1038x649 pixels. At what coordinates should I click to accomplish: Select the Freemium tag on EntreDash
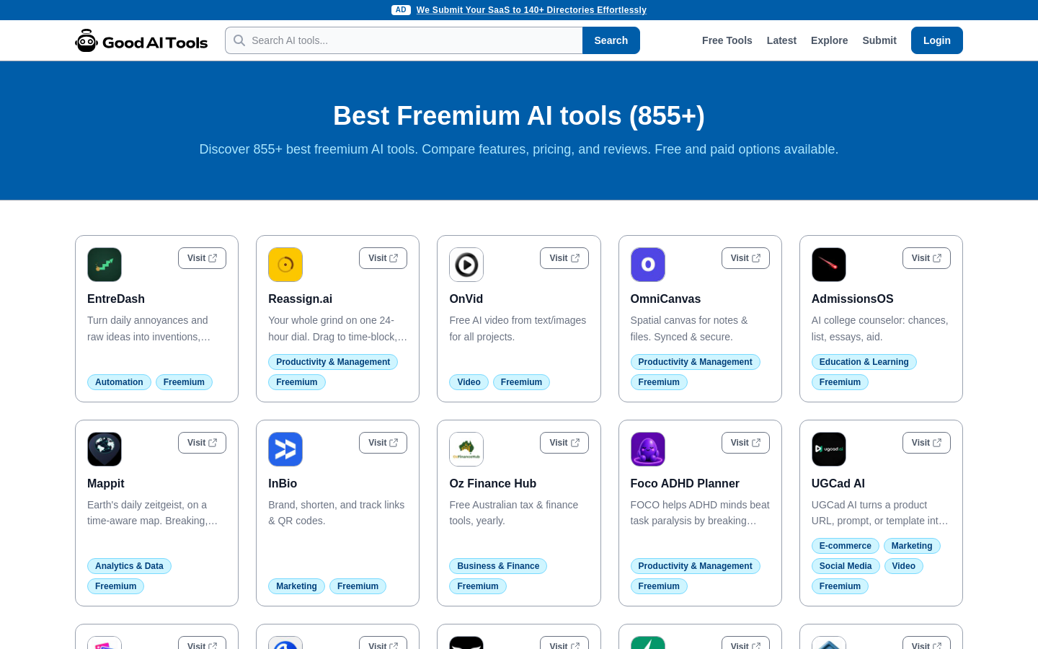184,382
